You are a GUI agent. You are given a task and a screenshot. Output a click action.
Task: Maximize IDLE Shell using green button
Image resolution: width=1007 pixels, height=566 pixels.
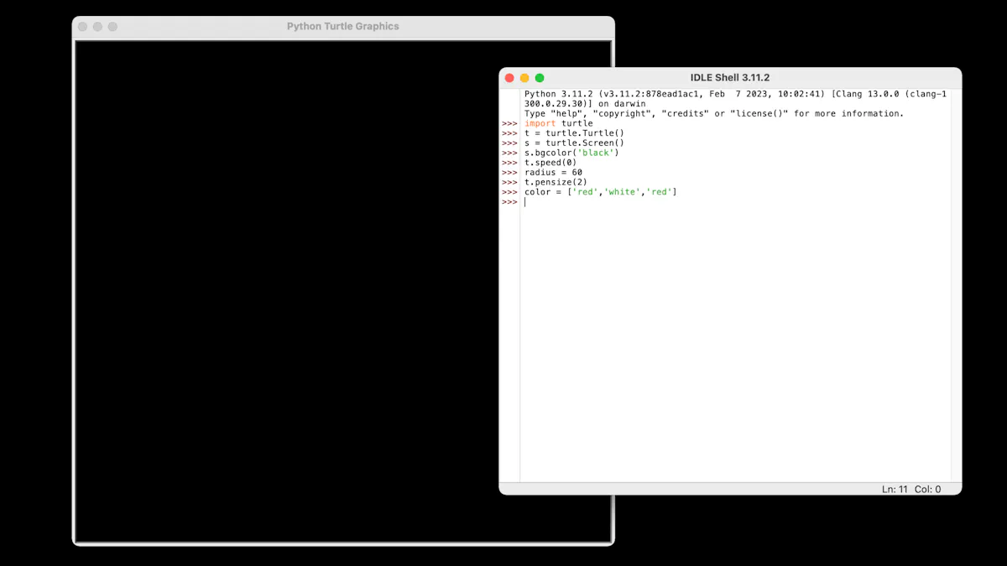tap(540, 78)
